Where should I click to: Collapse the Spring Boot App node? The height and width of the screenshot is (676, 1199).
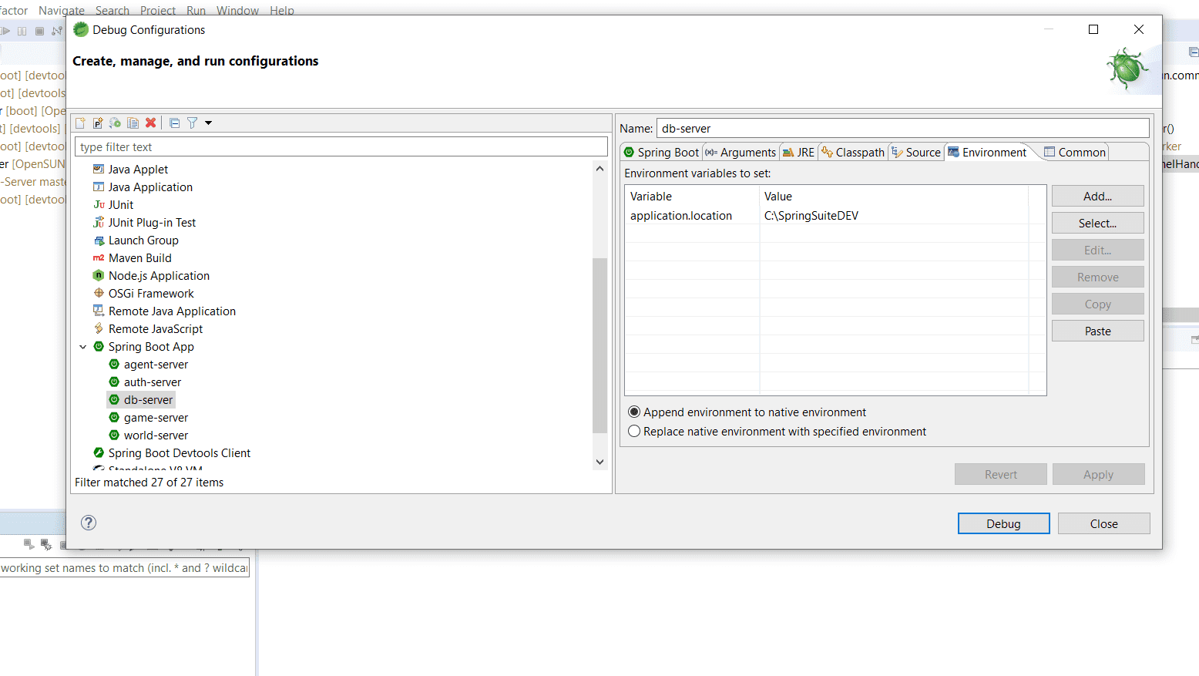click(x=83, y=347)
